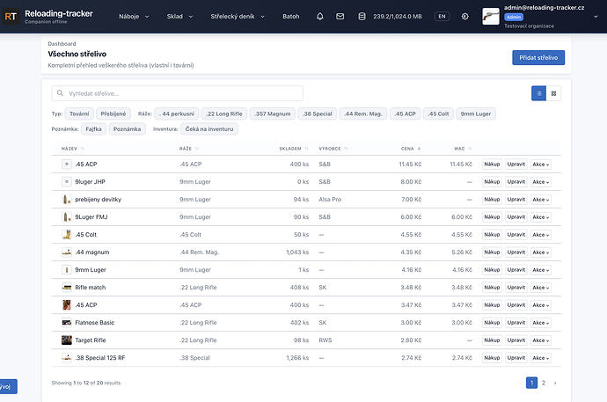Sort by Ráže column sort icon
Screen dimensions: 607x402
tap(197, 149)
